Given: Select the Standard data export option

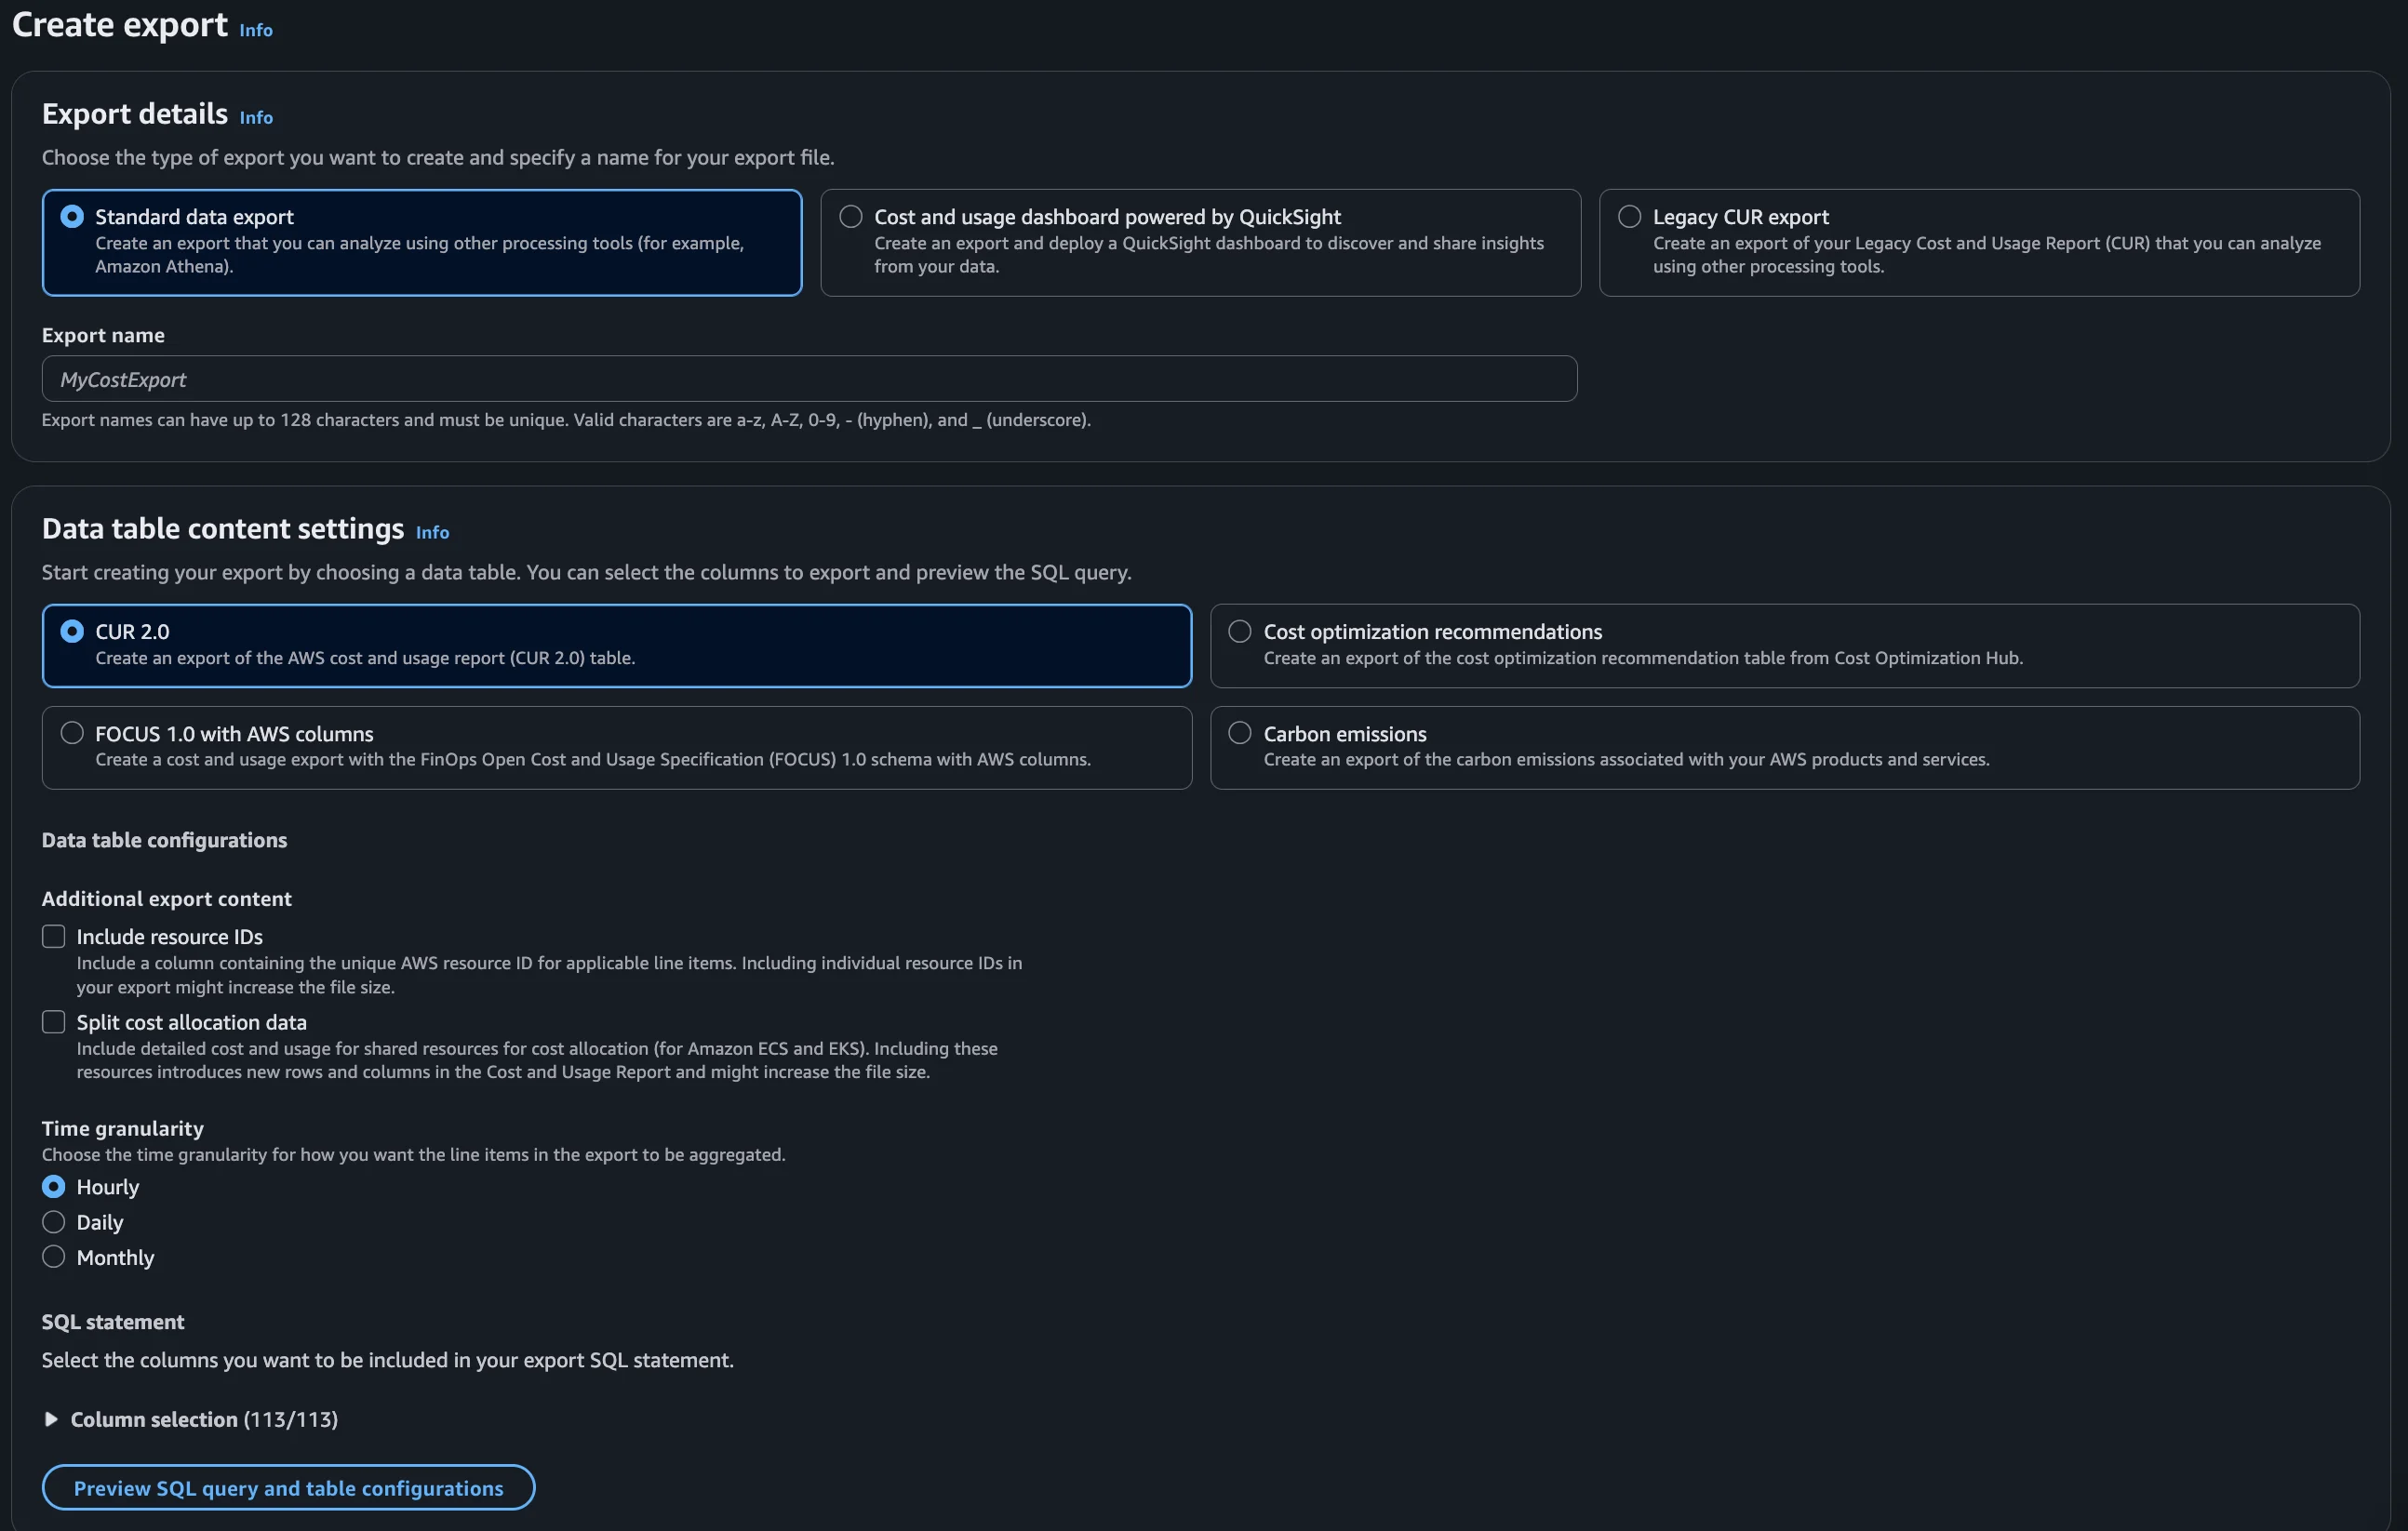Looking at the screenshot, I should click(x=422, y=243).
